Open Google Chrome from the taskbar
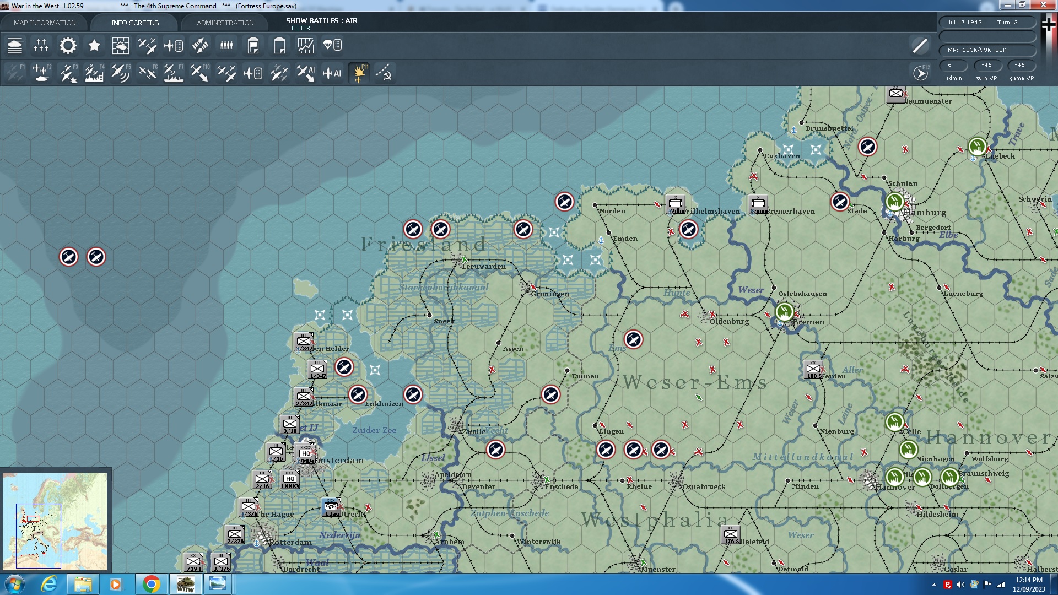Screen dimensions: 1058x595 coord(151,584)
